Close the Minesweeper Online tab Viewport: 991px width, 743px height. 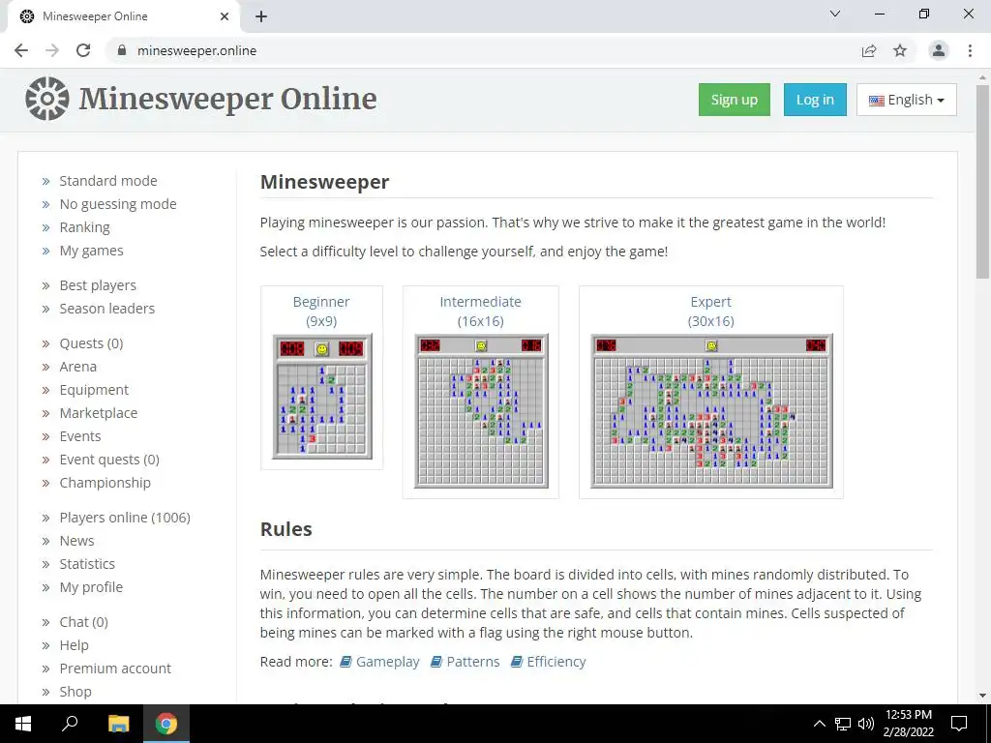point(225,16)
